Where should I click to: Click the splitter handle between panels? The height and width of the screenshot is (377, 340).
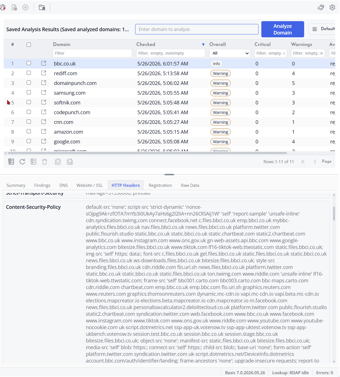click(x=169, y=175)
